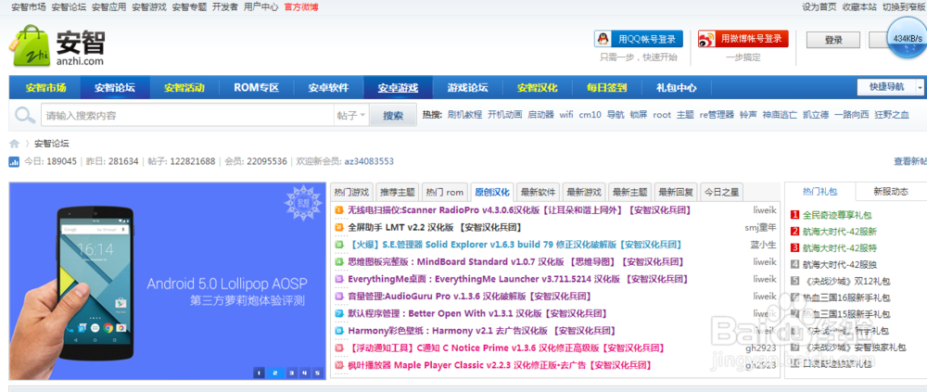Switch to the 热门游戏 tab
The width and height of the screenshot is (927, 392).
click(351, 192)
